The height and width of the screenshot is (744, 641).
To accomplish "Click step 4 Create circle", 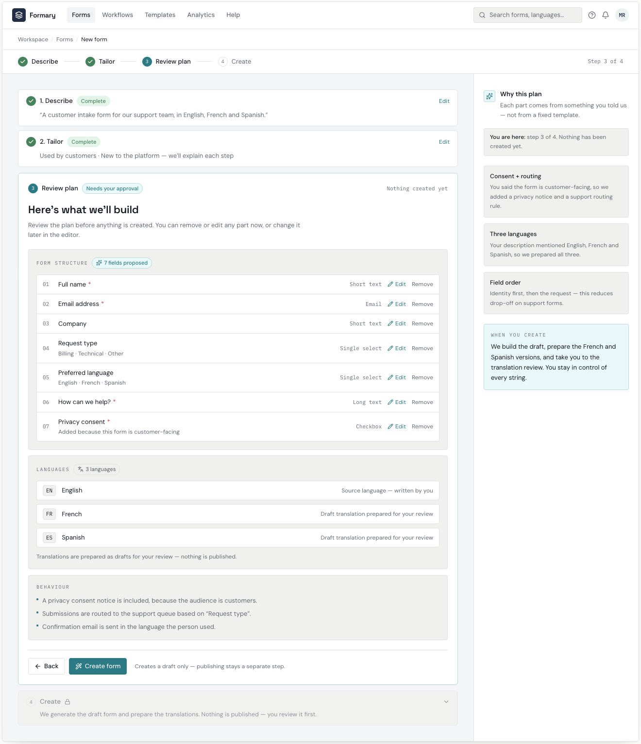I will tap(223, 62).
